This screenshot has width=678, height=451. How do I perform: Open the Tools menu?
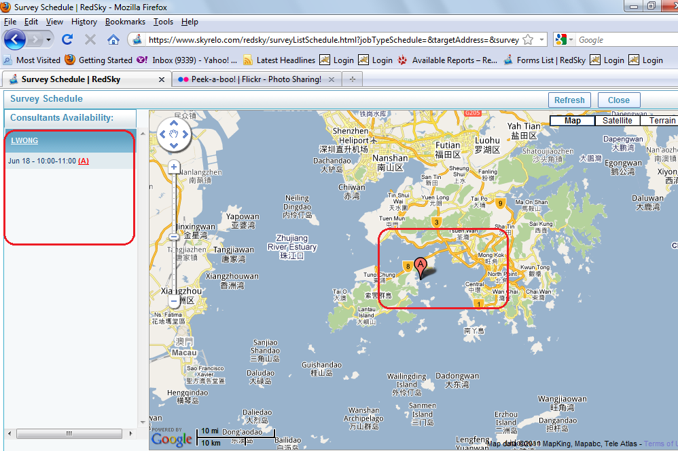coord(163,22)
